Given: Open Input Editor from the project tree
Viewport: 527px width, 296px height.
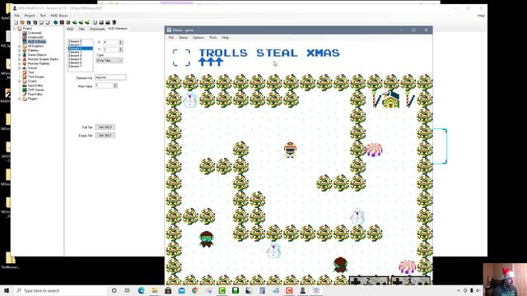Looking at the screenshot, I should click(35, 86).
